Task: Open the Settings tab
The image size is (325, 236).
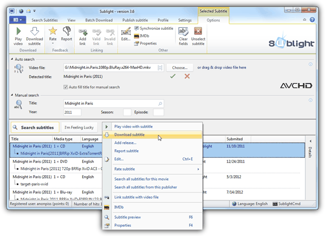Action: [x=185, y=20]
